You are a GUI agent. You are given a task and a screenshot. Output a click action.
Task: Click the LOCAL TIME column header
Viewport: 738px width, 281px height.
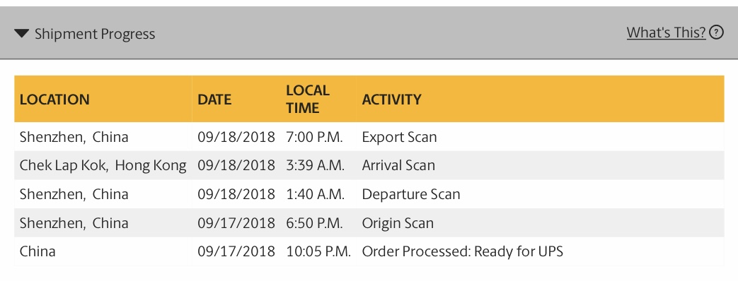[x=308, y=99]
